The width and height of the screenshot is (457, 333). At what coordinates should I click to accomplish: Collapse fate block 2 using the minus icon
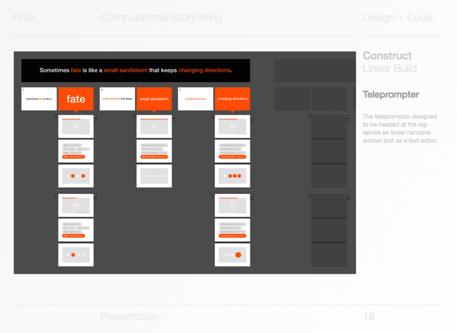(95, 199)
